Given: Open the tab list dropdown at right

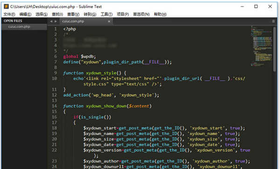Looking at the screenshot, I should pos(273,21).
